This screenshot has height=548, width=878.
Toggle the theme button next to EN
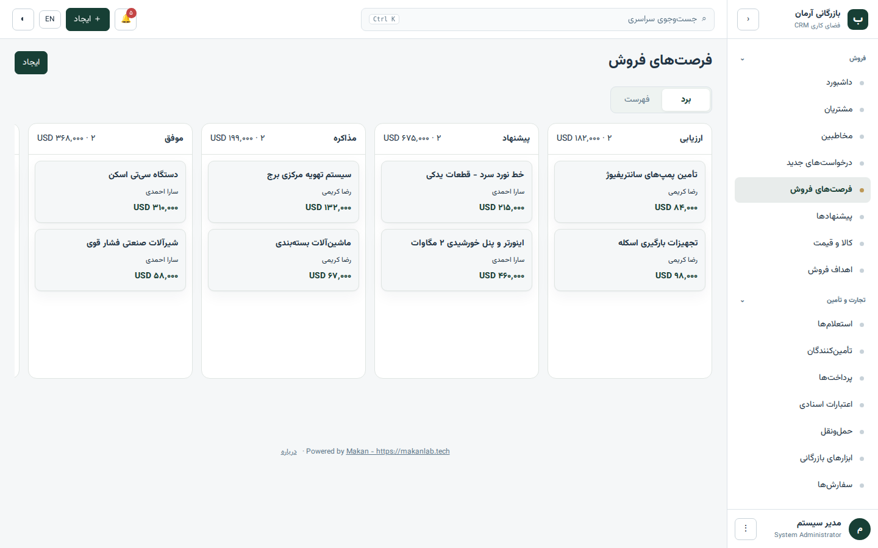pos(23,19)
